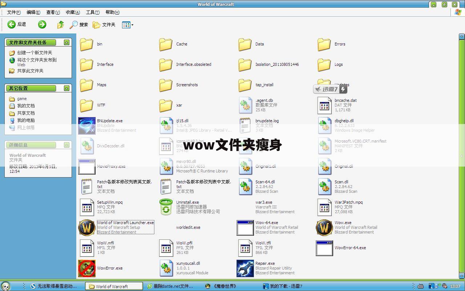This screenshot has height=291, width=465.
Task: Collapse the 详细信息 panel
Action: 66,145
